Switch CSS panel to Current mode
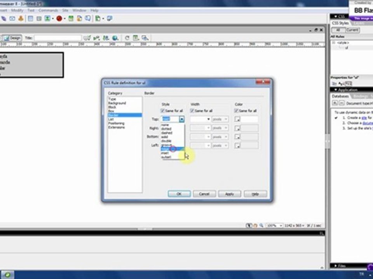The height and width of the screenshot is (279, 373). [352, 30]
